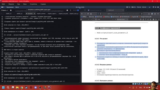Reload the page in Firefox
The width and height of the screenshot is (160, 90).
(x=88, y=14)
